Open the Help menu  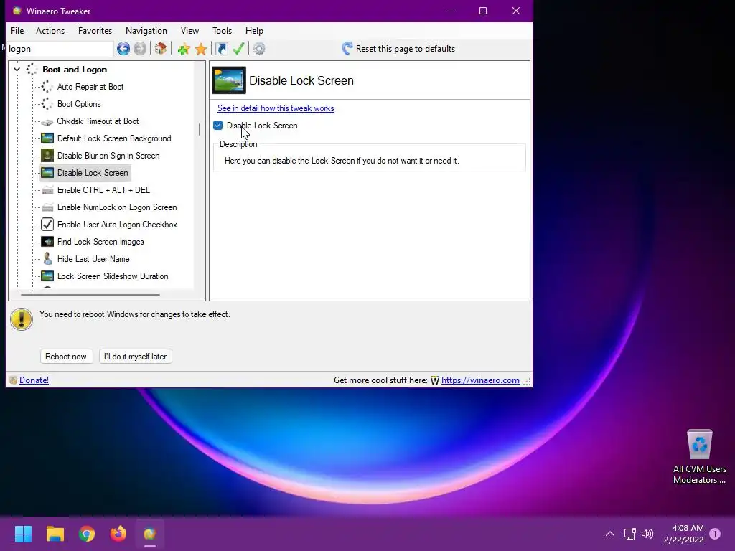point(254,30)
